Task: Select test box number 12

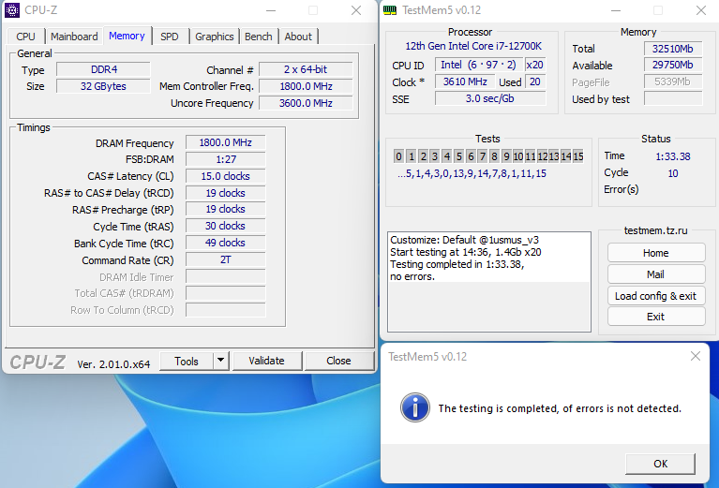Action: coord(542,156)
